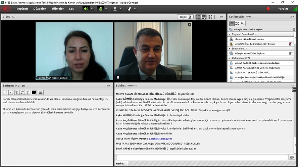The height and width of the screenshot is (167, 298).
Task: Switch video pod to grid layout
Action: 198,17
